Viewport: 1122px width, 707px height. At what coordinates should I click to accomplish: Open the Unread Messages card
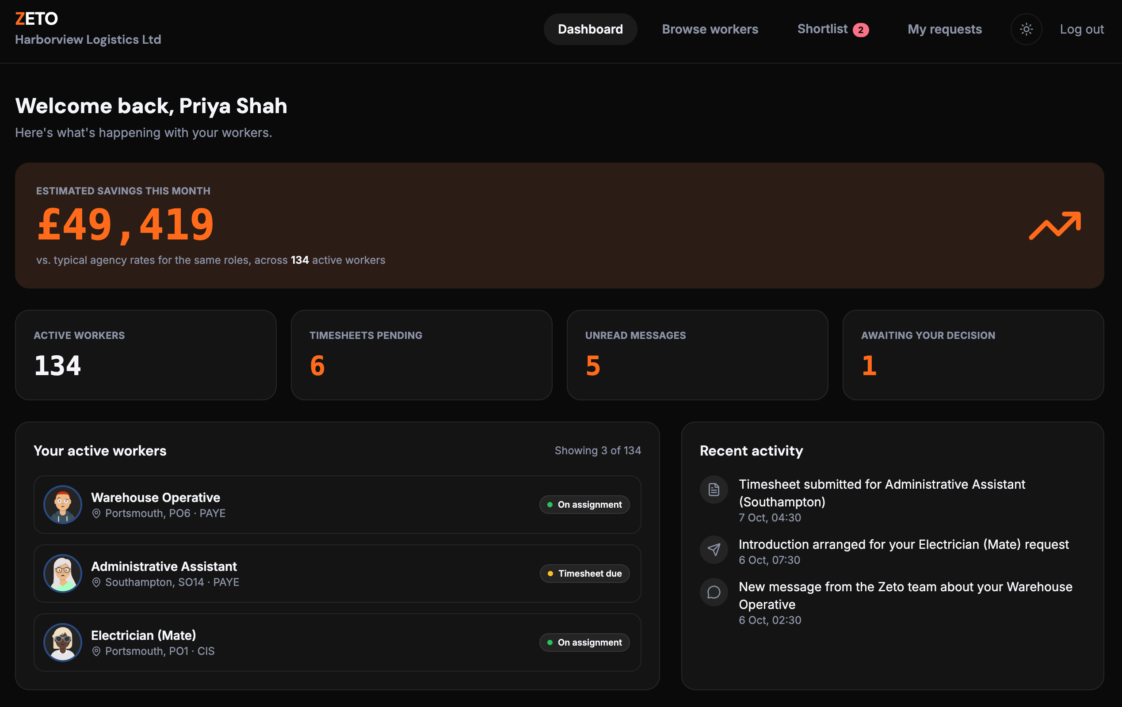pyautogui.click(x=697, y=355)
